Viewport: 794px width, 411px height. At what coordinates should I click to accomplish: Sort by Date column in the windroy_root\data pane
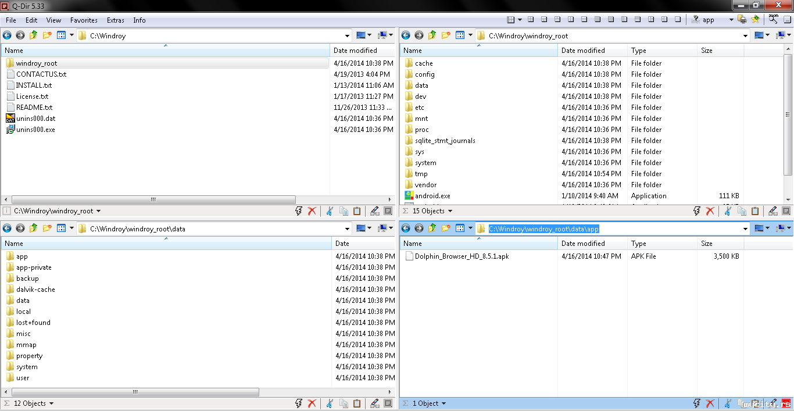(x=363, y=244)
